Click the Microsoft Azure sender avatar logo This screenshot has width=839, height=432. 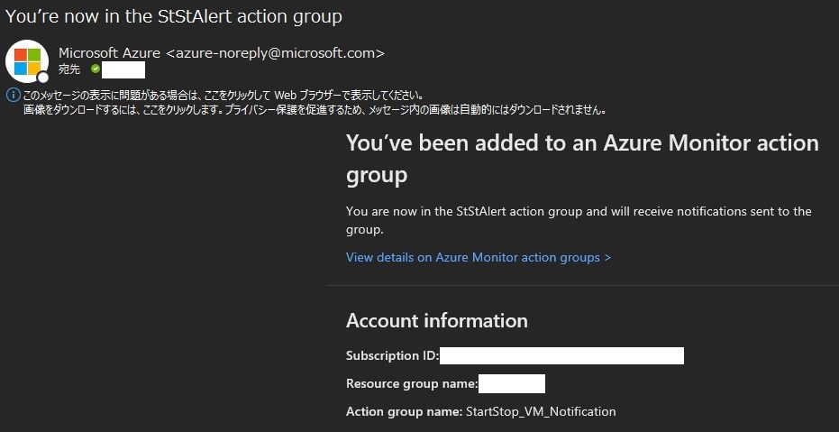[26, 60]
